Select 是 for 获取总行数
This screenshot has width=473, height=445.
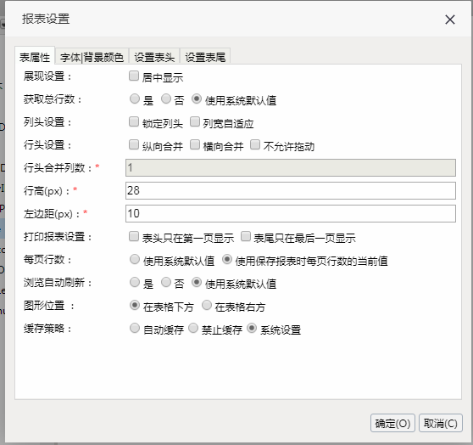[135, 99]
